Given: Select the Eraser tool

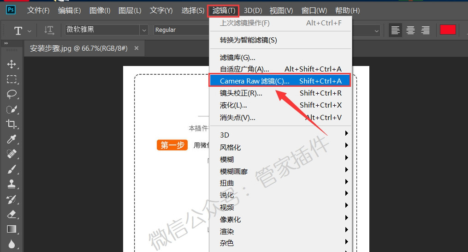Looking at the screenshot, I should [x=12, y=214].
